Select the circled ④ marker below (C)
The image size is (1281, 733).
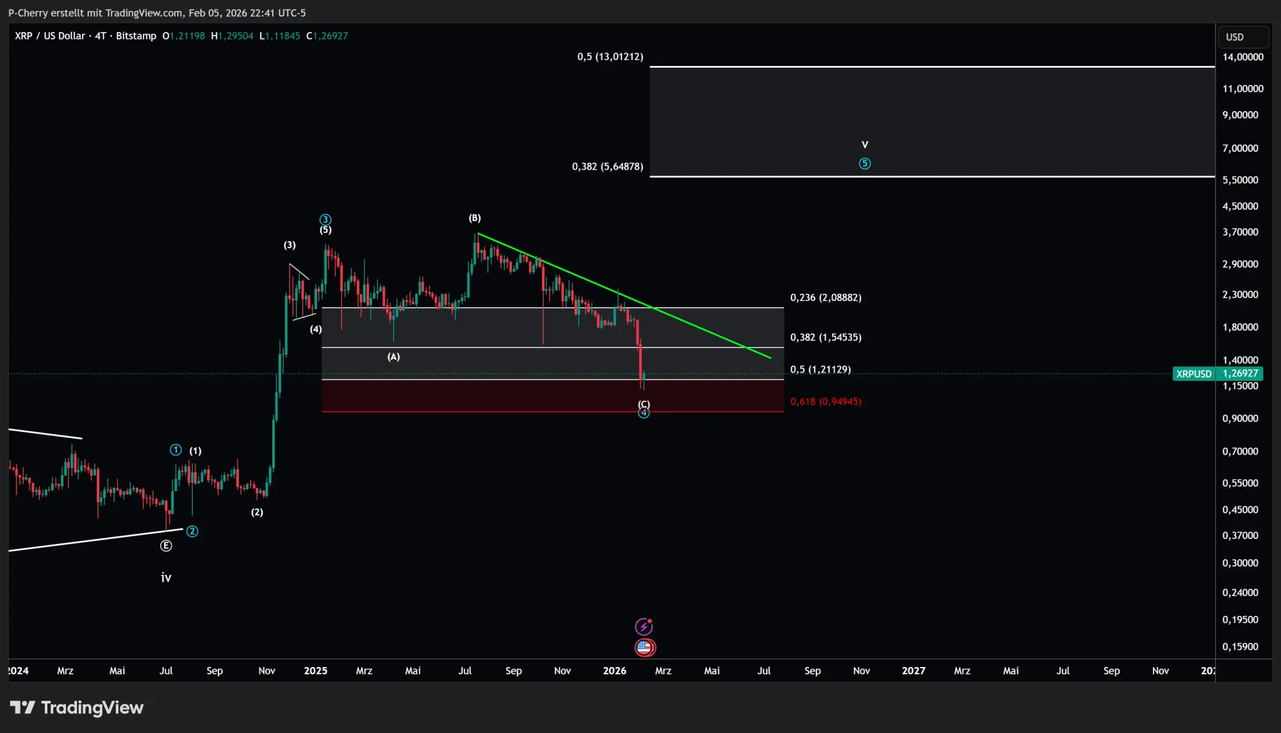point(643,413)
